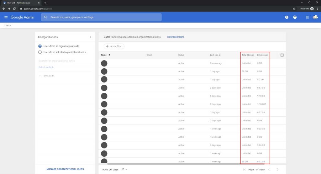Click MANAGE ORGANIZATIONAL UNITS
Screen dimensions: 321x174
(x=65, y=169)
